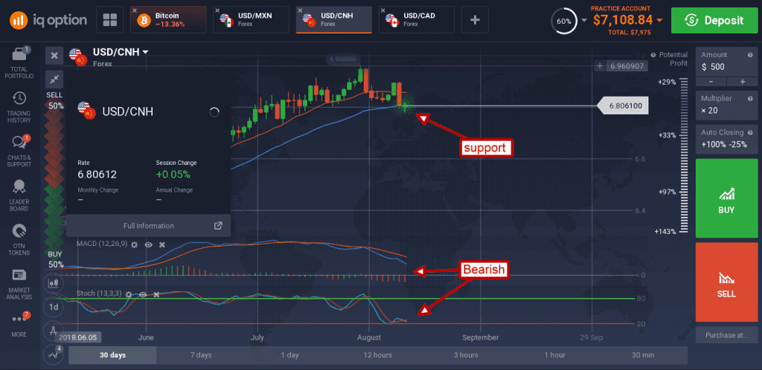Open the multi-chart grid layout

coord(110,20)
